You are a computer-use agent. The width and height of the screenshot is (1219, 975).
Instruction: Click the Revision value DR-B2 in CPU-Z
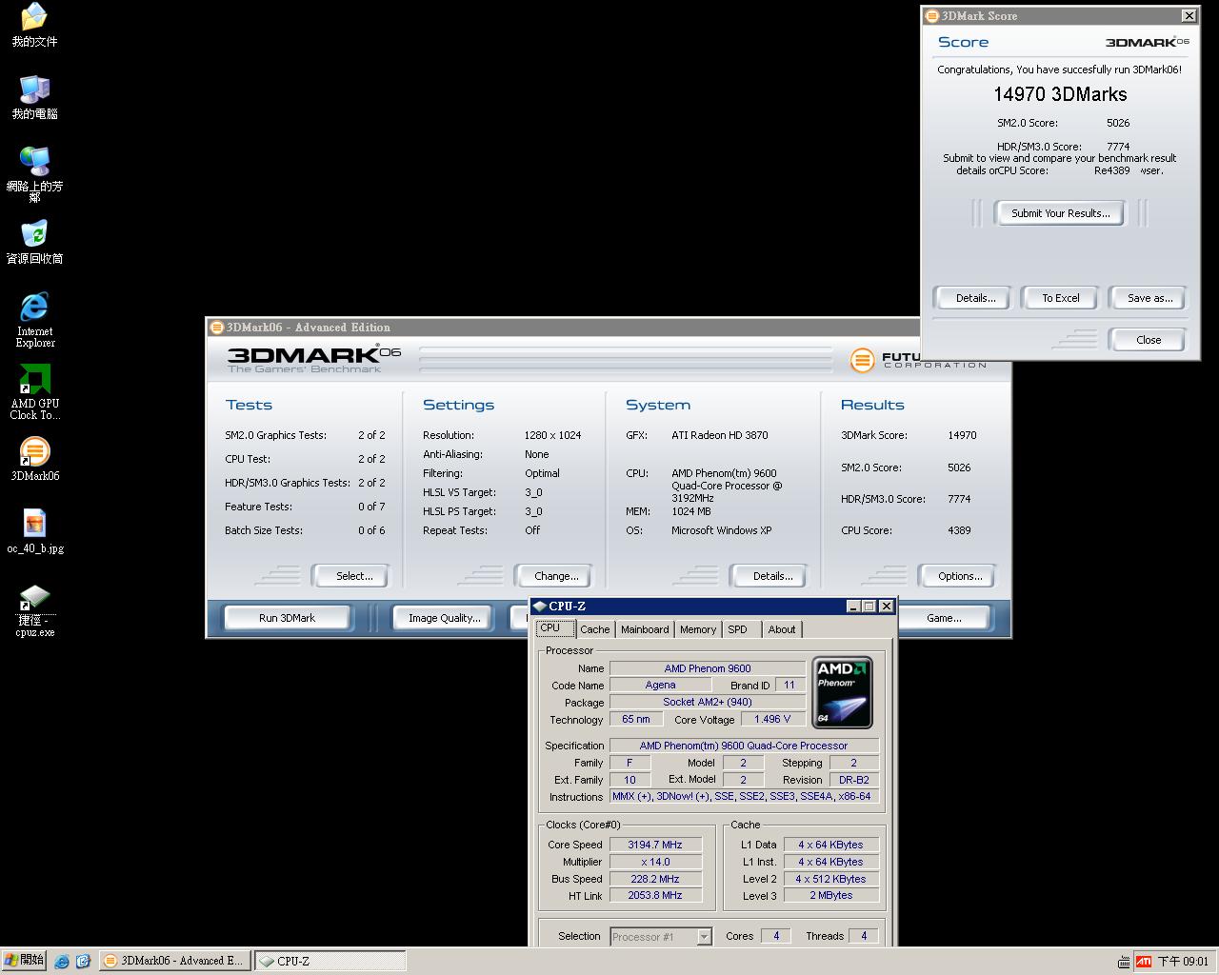tap(854, 780)
